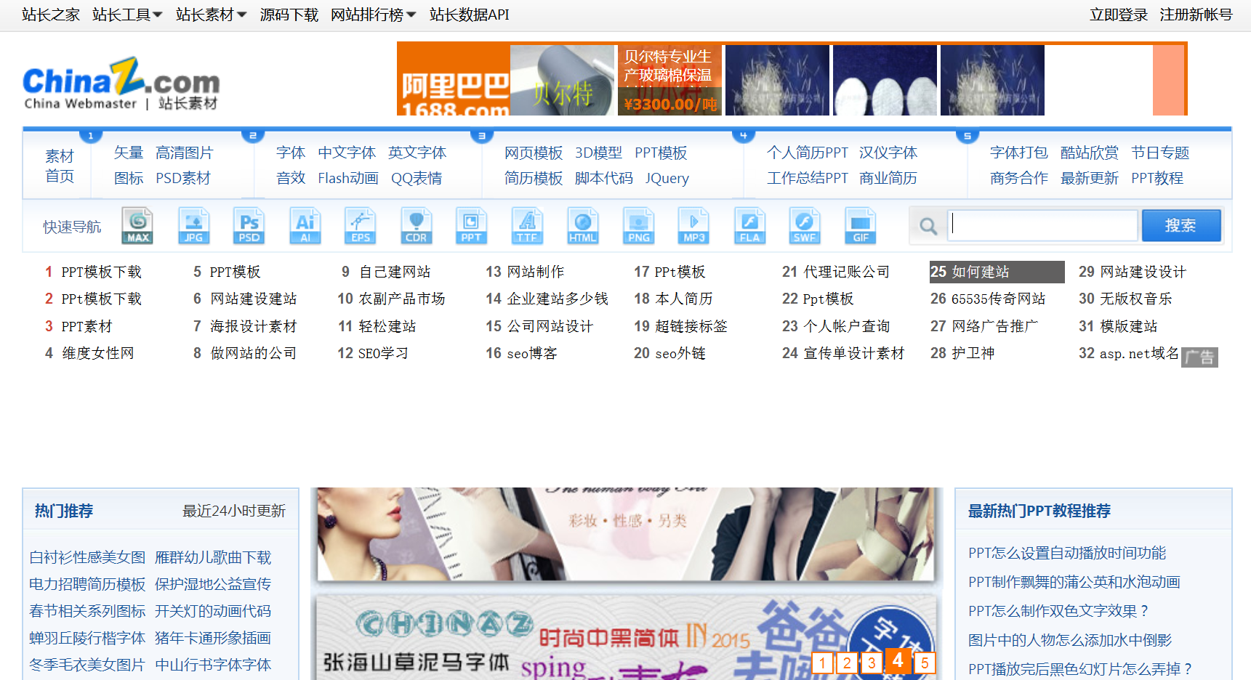The width and height of the screenshot is (1251, 680).
Task: Expand the 网站排行榜 dropdown menu
Action: click(x=373, y=15)
